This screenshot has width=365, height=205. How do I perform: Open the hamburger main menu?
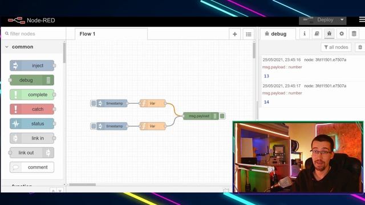[362, 20]
